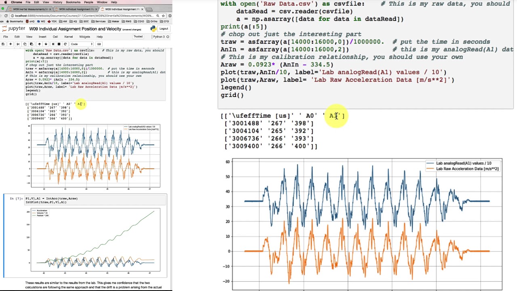Copy selected cells from the Jupyter toolbar
517x291 pixels.
coord(25,44)
